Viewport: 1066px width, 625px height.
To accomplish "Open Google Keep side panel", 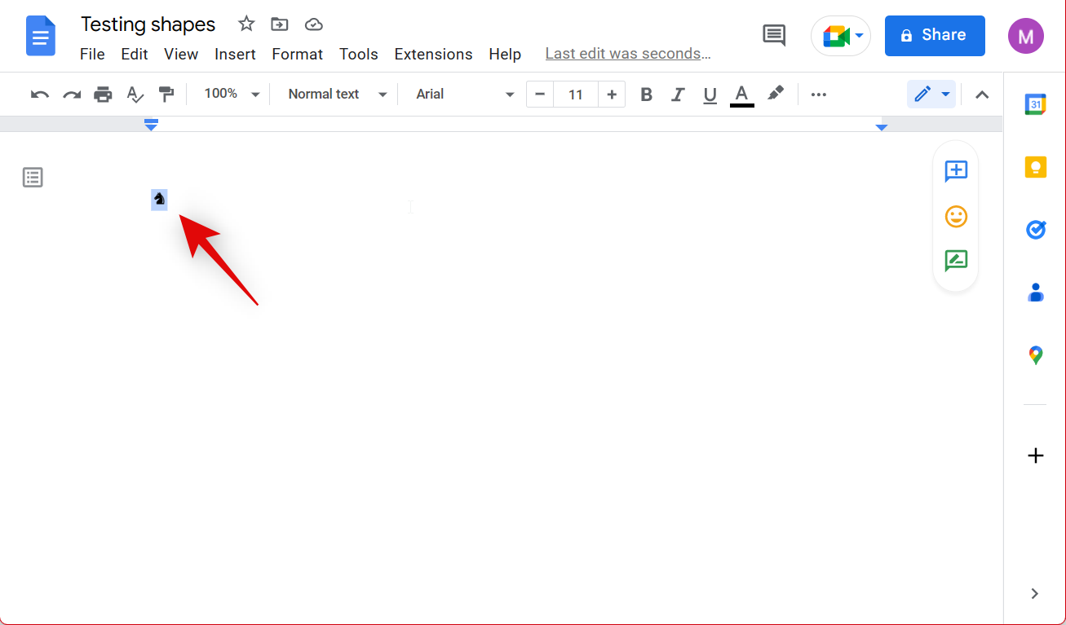I will pyautogui.click(x=1035, y=167).
